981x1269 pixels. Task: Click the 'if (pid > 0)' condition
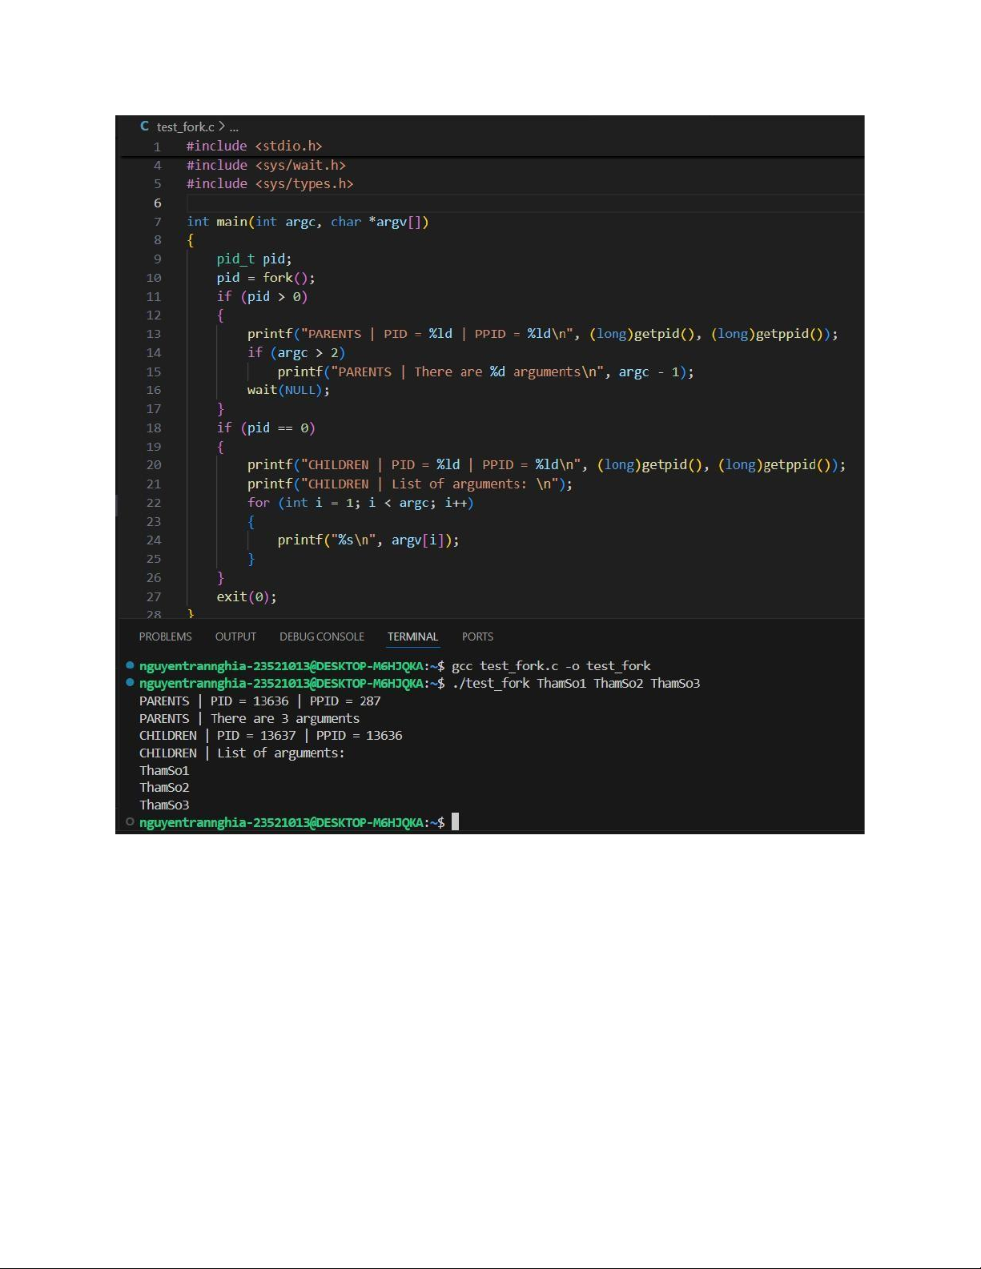coord(262,296)
